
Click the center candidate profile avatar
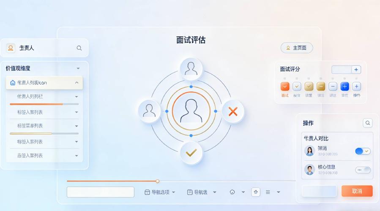coord(191,111)
